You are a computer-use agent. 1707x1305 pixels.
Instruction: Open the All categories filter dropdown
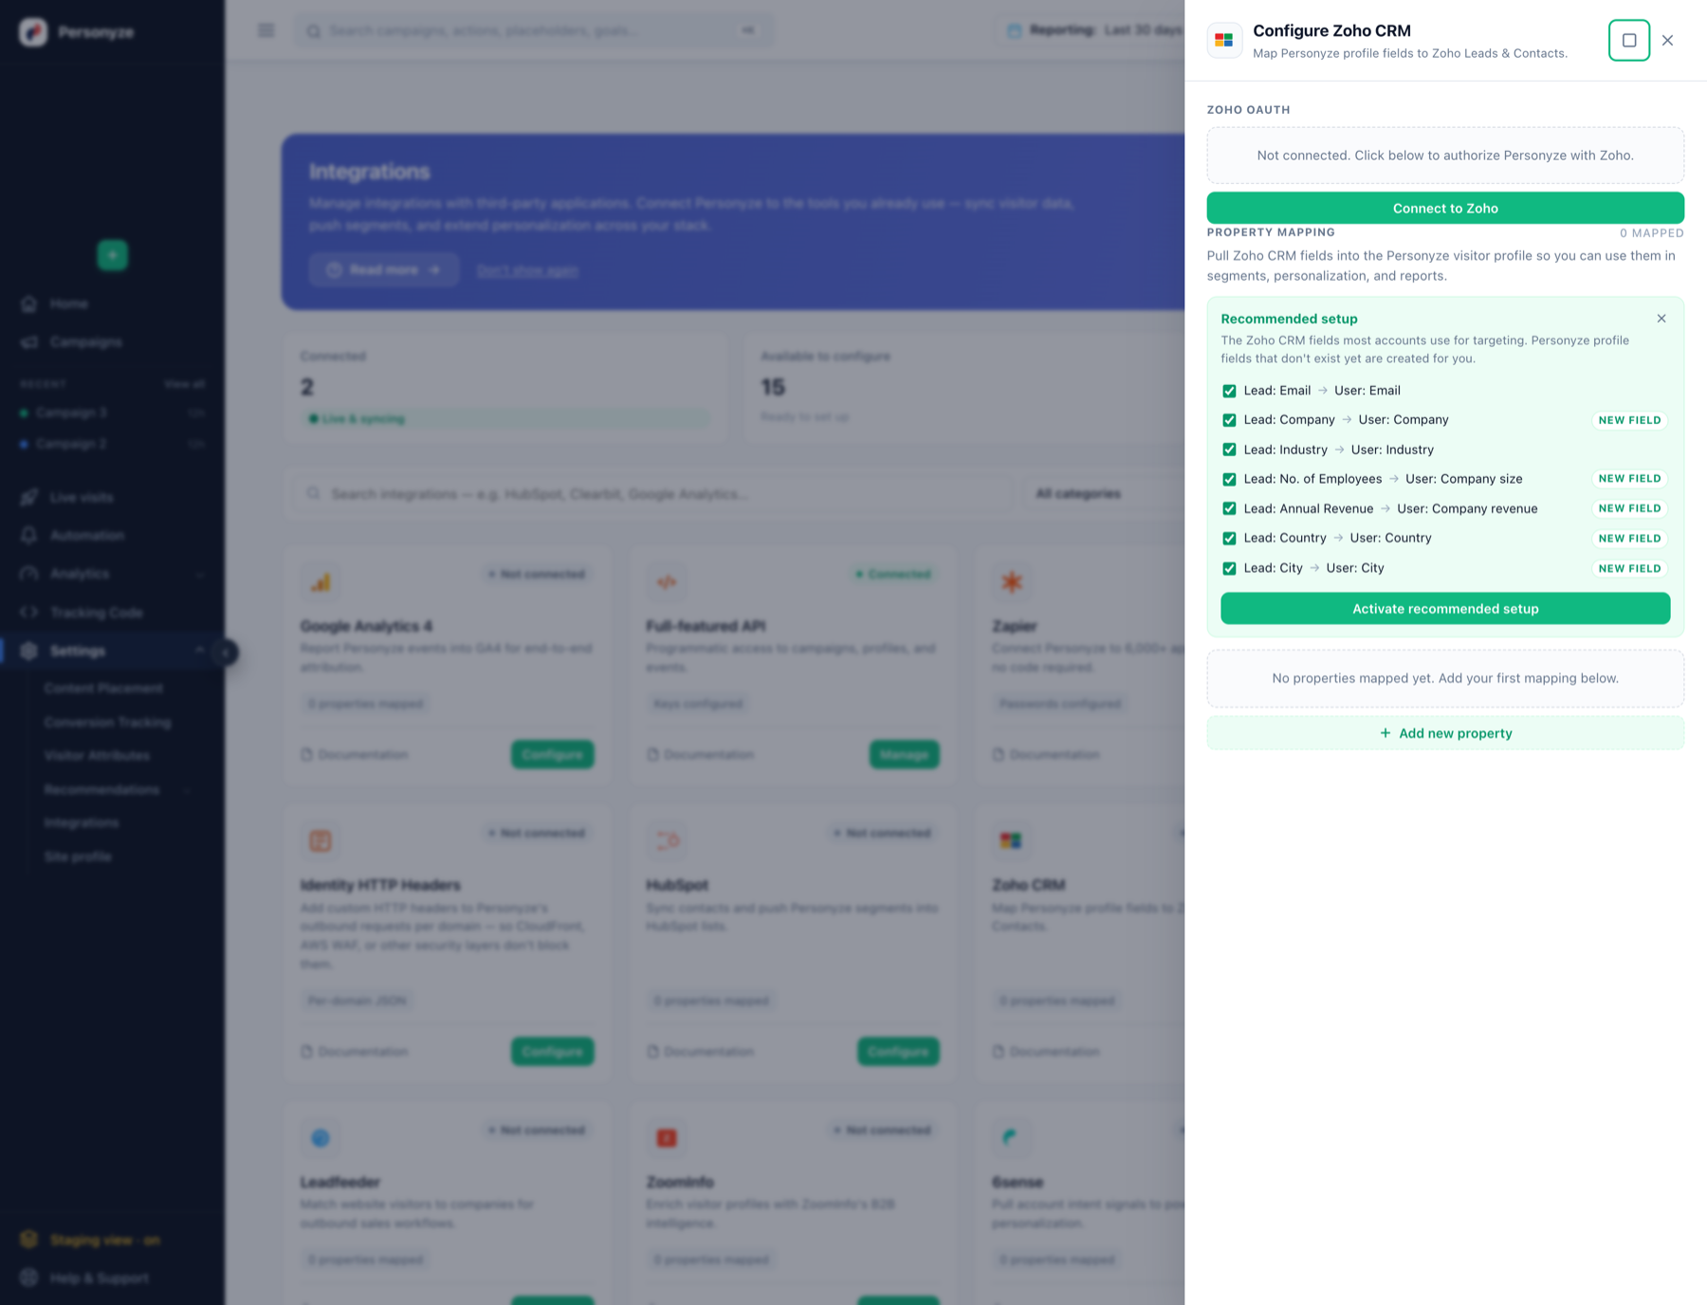click(1104, 494)
